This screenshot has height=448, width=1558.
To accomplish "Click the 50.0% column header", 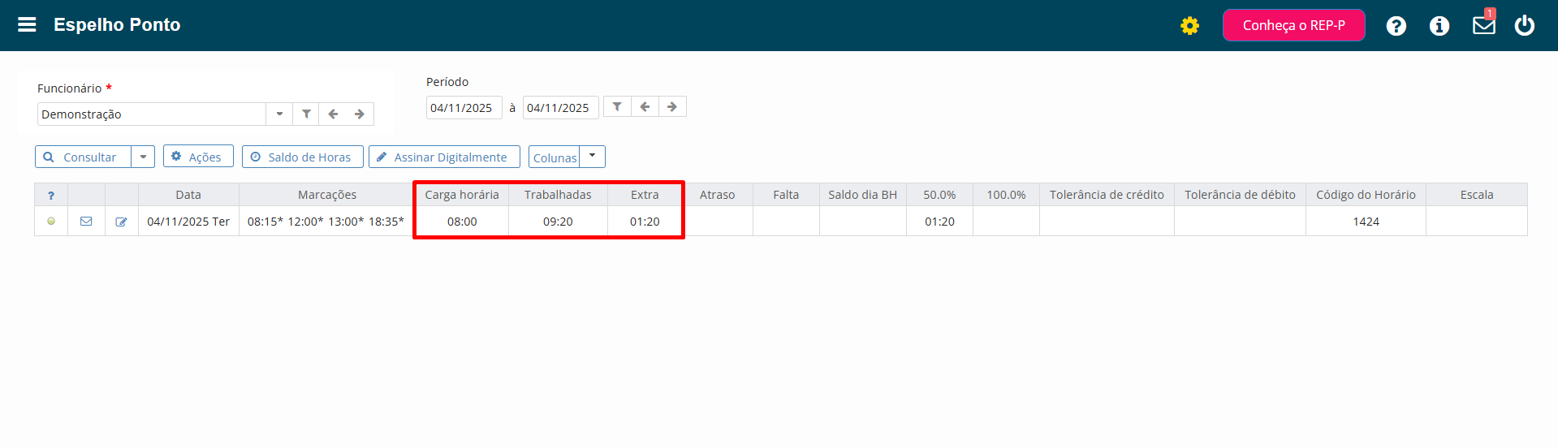I will tap(939, 195).
